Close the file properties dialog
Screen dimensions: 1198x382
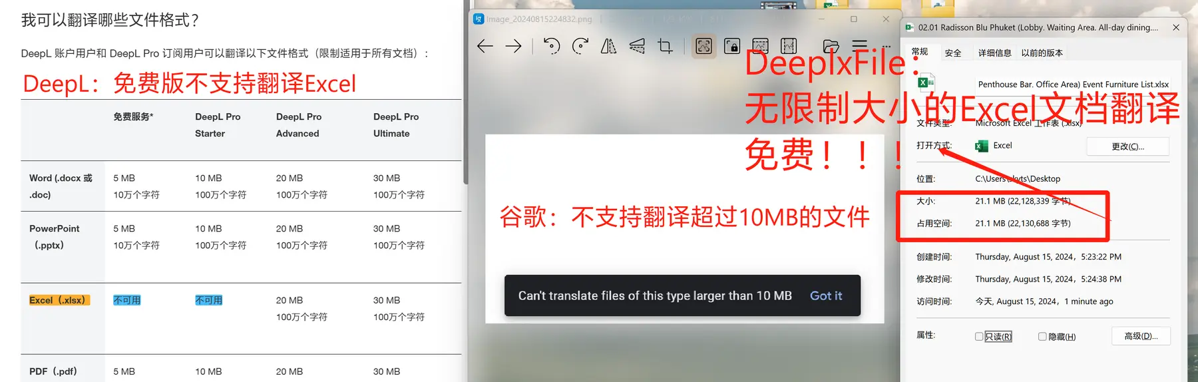(1176, 27)
